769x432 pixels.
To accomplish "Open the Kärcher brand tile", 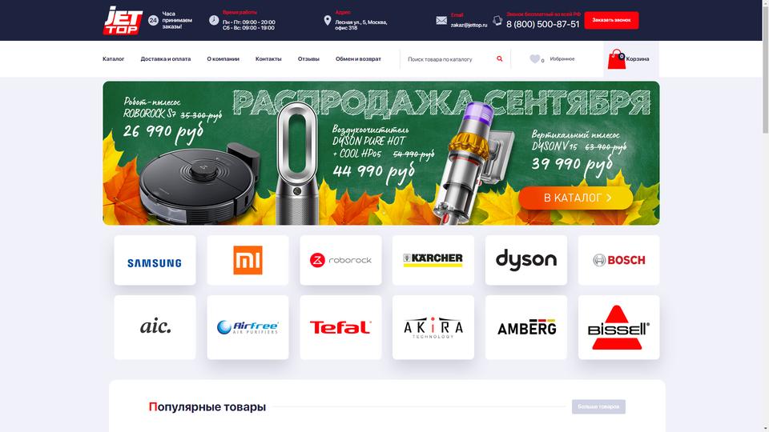I will point(433,260).
